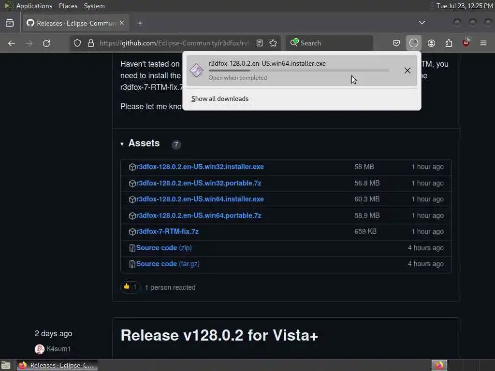Click the clock Tue Jul 23 12:25 PM
Image resolution: width=495 pixels, height=371 pixels.
coord(465,6)
